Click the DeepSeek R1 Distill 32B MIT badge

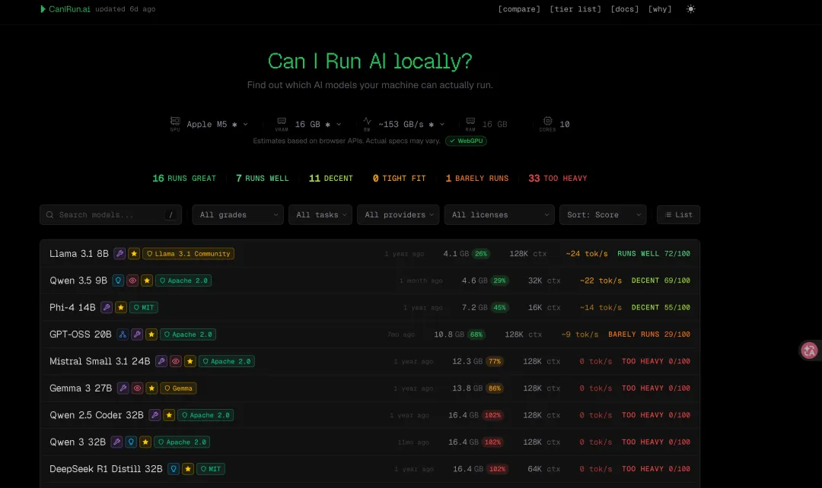pyautogui.click(x=211, y=469)
